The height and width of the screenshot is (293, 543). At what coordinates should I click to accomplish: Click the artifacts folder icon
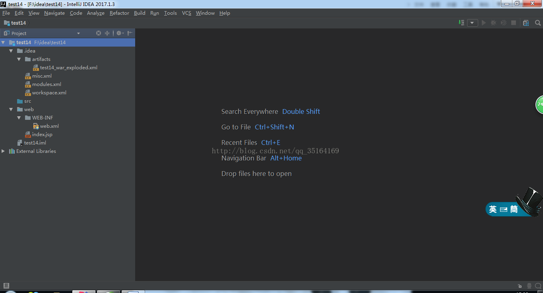pos(28,59)
